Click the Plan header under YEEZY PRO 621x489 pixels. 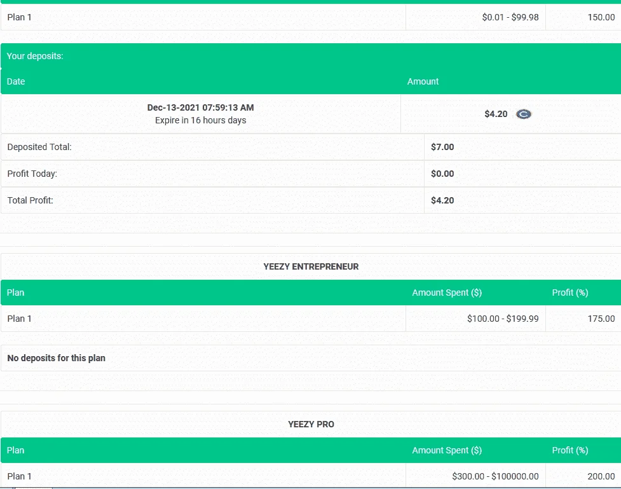coord(15,450)
